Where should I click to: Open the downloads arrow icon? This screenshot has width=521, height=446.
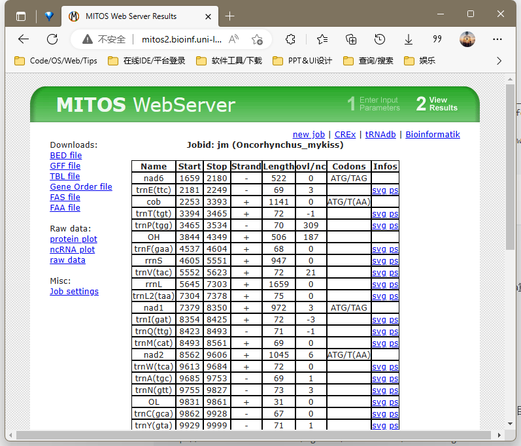pos(409,39)
